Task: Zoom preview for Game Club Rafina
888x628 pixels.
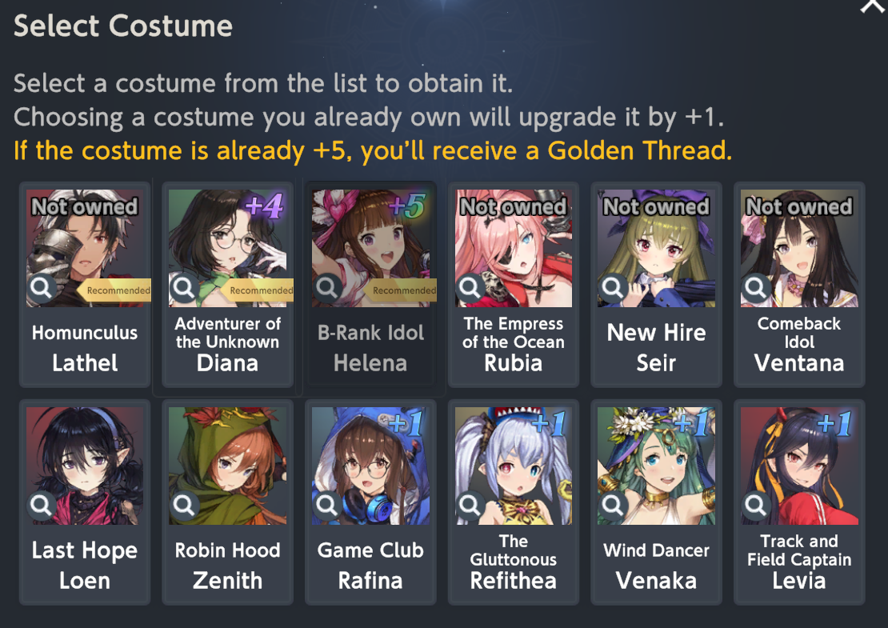Action: click(326, 505)
